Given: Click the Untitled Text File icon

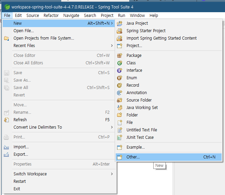Looking at the screenshot, I should click(x=119, y=130).
